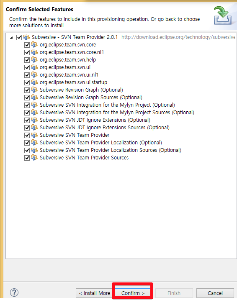Click icon beside Subversive SVN Team Provider Sources
Viewport: 237px width, 300px height.
coord(34,157)
